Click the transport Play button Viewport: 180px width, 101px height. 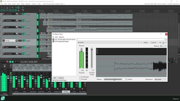(10, 62)
